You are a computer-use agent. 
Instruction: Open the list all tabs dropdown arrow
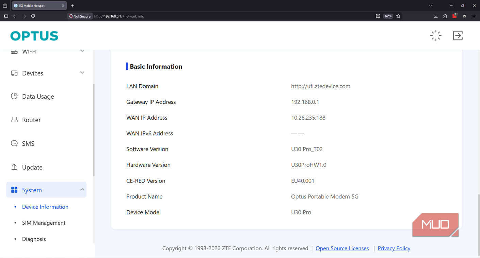[x=430, y=5]
